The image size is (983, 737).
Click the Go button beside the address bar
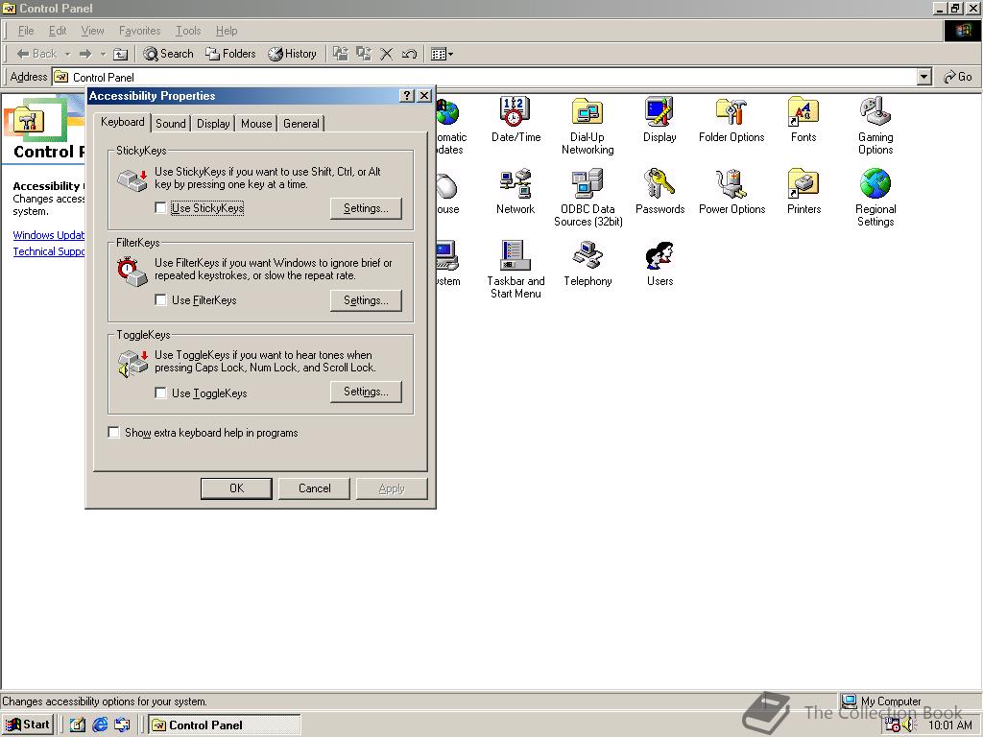pos(957,77)
